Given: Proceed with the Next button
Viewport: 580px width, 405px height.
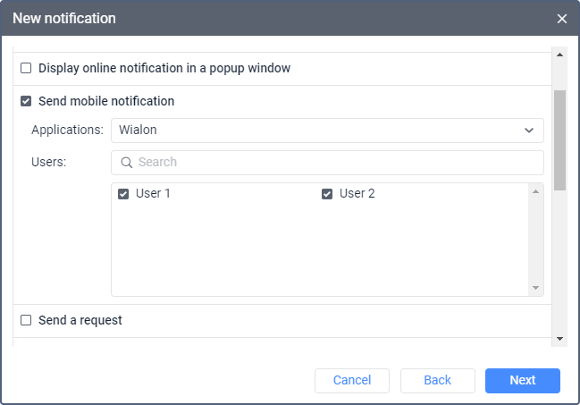Looking at the screenshot, I should click(522, 380).
